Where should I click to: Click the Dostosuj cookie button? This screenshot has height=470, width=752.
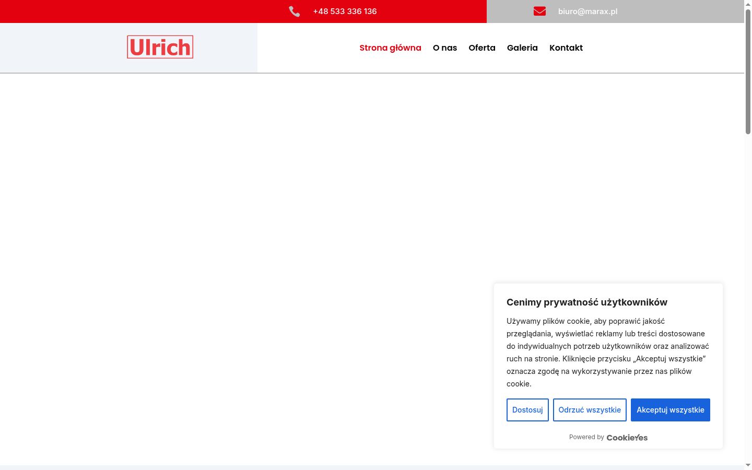(527, 410)
